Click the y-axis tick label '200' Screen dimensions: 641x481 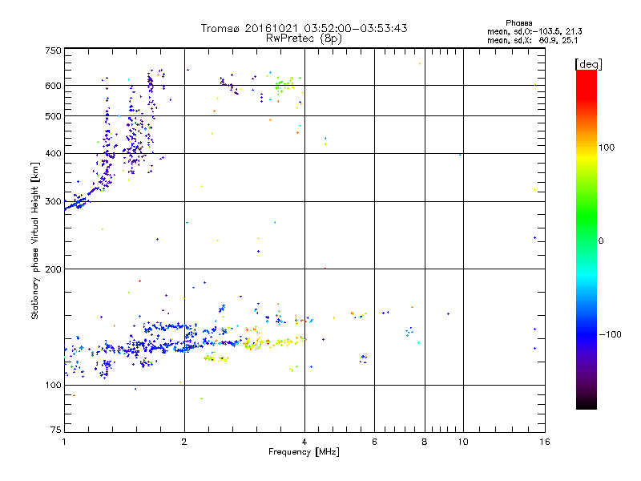53,269
